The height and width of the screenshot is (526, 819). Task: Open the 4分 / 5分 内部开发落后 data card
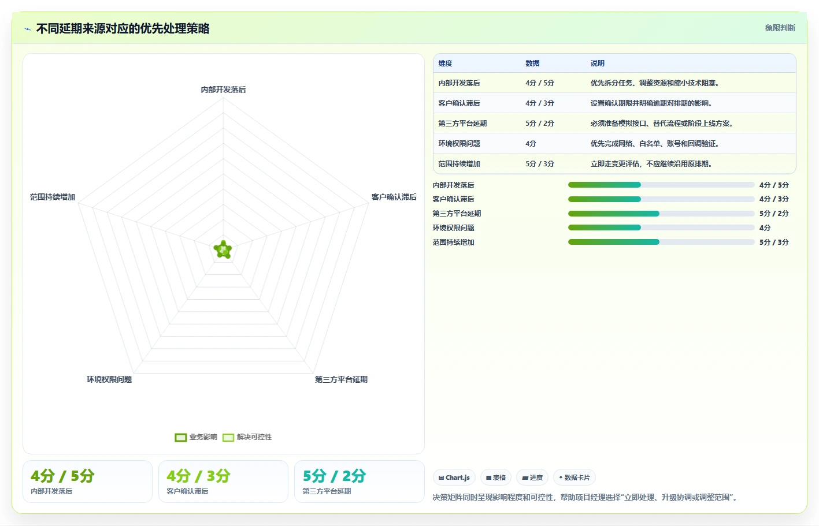pyautogui.click(x=87, y=482)
